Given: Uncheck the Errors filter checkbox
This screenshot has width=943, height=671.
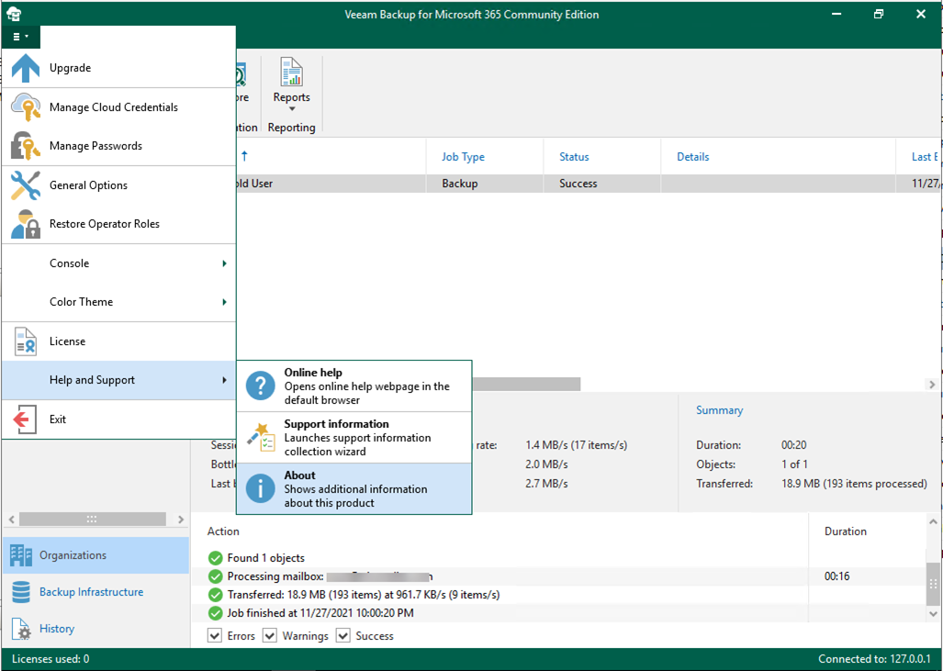Looking at the screenshot, I should point(215,635).
